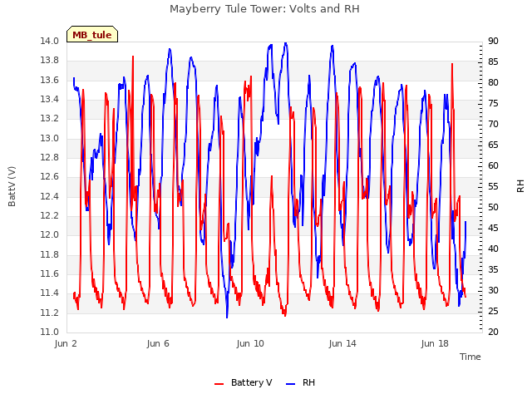Toggle the Battery V legend entry
This screenshot has width=532, height=399.
[x=243, y=382]
